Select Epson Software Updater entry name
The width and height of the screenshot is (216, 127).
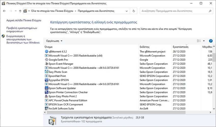[x=62, y=88]
